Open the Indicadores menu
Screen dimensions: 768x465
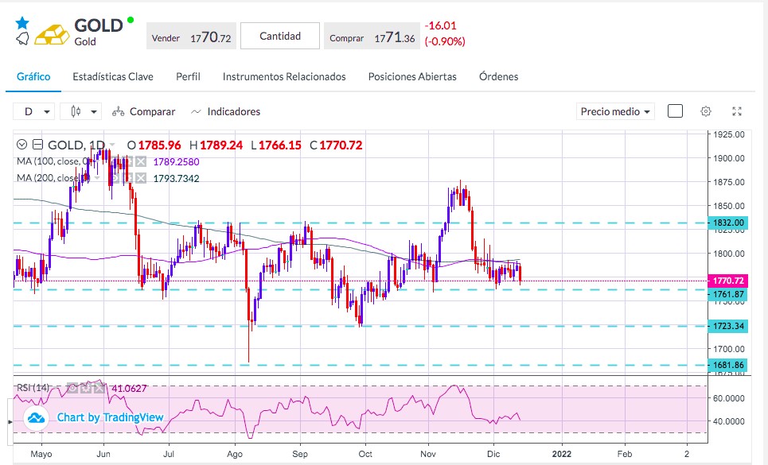pyautogui.click(x=226, y=111)
